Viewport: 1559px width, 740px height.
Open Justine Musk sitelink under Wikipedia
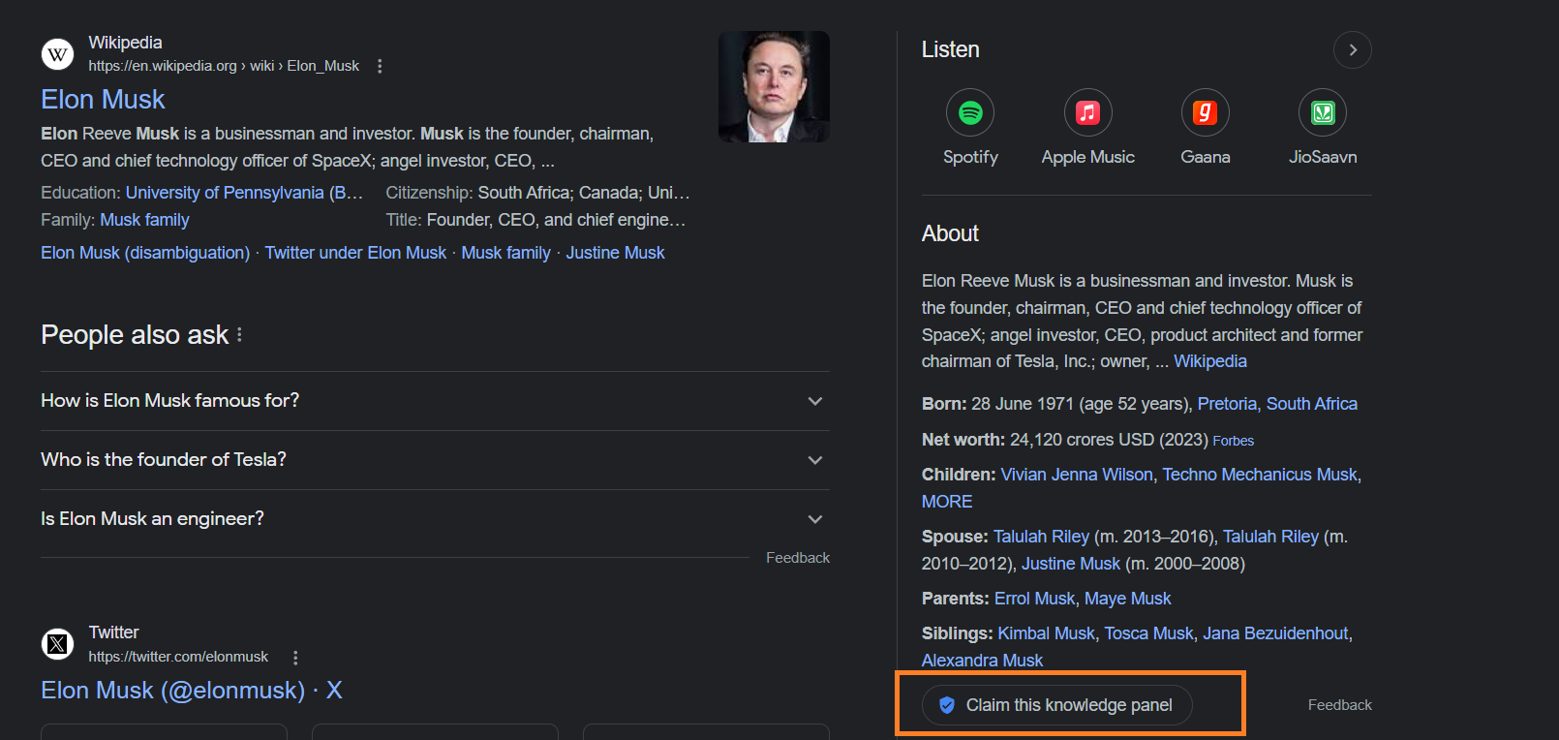point(615,253)
